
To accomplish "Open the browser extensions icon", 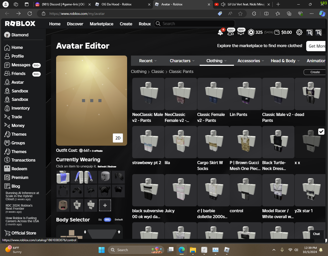I will [x=254, y=14].
